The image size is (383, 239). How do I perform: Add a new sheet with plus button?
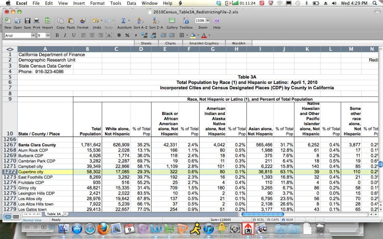pos(65,214)
